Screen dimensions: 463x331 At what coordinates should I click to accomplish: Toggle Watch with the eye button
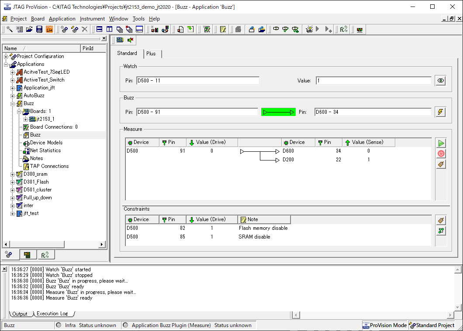[x=440, y=81]
